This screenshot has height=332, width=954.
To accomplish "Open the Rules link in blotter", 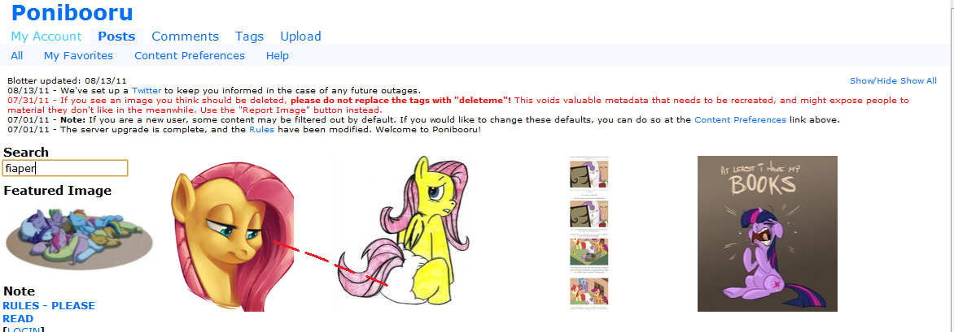I will coord(261,130).
